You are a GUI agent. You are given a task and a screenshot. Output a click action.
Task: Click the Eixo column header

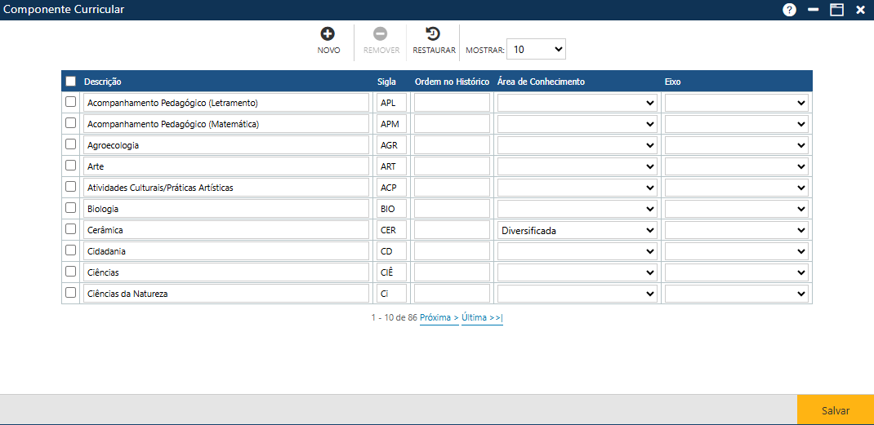(673, 82)
